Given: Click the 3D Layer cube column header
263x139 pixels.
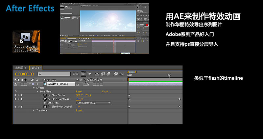Looking at the screenshot, I should [101, 80].
